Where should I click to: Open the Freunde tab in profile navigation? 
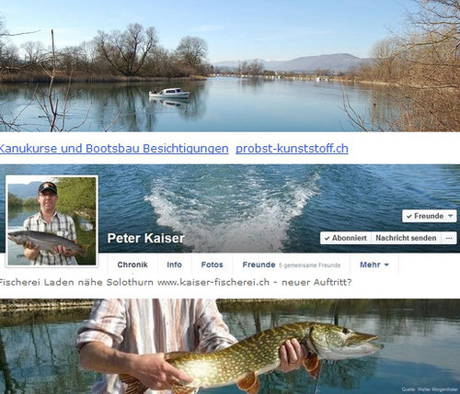[x=259, y=265]
